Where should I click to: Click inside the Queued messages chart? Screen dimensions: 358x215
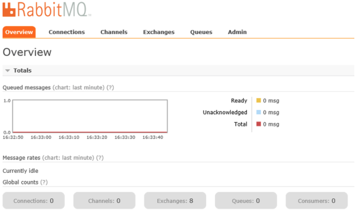(x=90, y=116)
